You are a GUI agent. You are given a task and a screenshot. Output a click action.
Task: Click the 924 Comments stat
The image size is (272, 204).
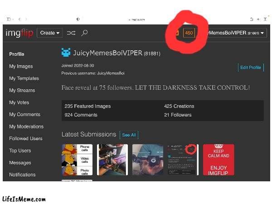(x=81, y=115)
